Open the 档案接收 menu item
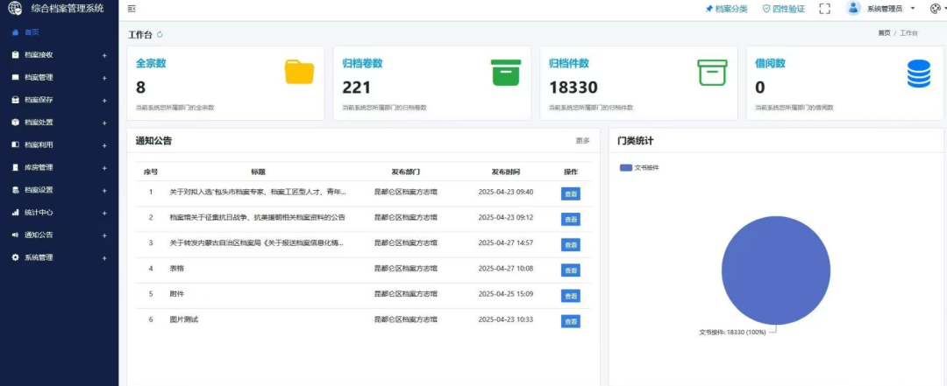947x386 pixels. pos(60,55)
